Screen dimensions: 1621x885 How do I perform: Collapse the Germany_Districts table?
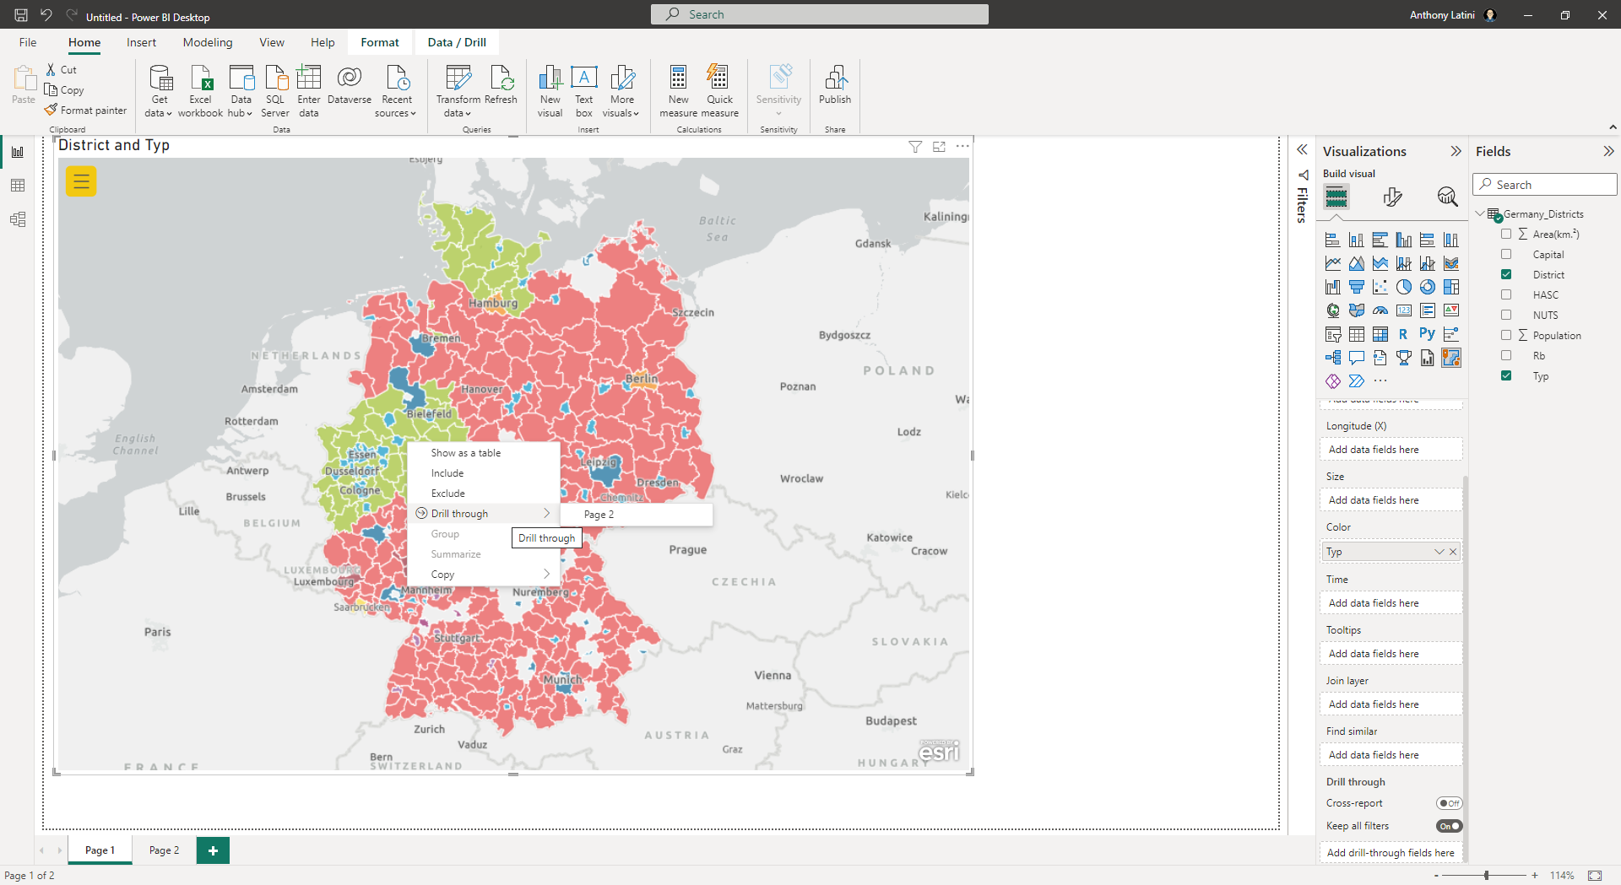pos(1480,213)
